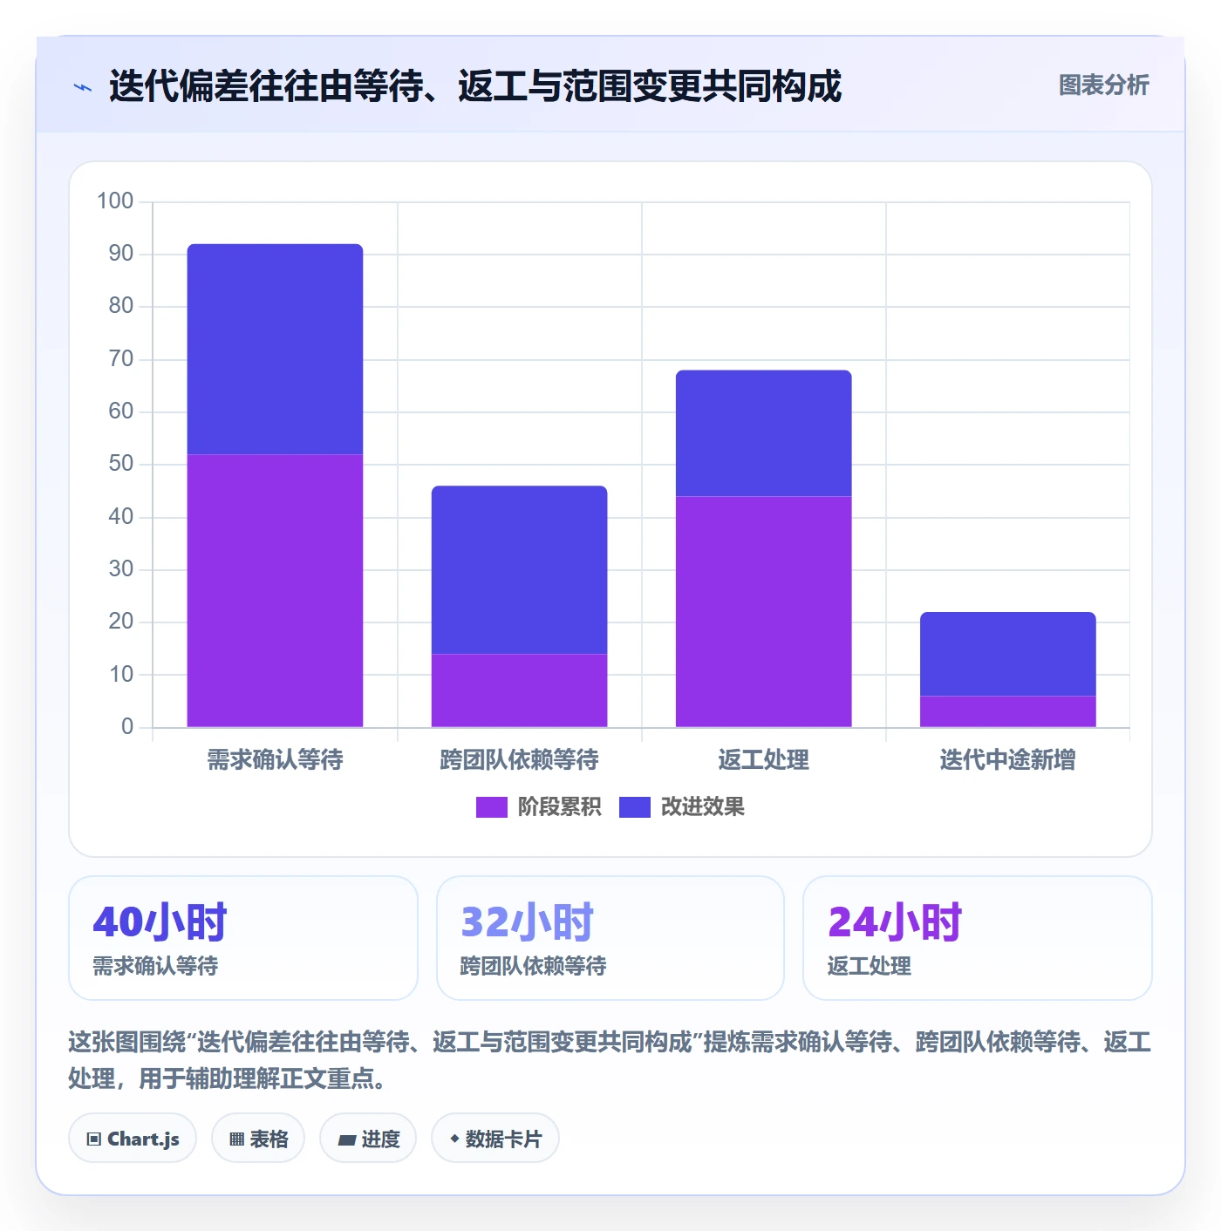Image resolution: width=1221 pixels, height=1231 pixels.
Task: Click the title 迭代偏差往往由等待 heading
Action: tap(475, 86)
